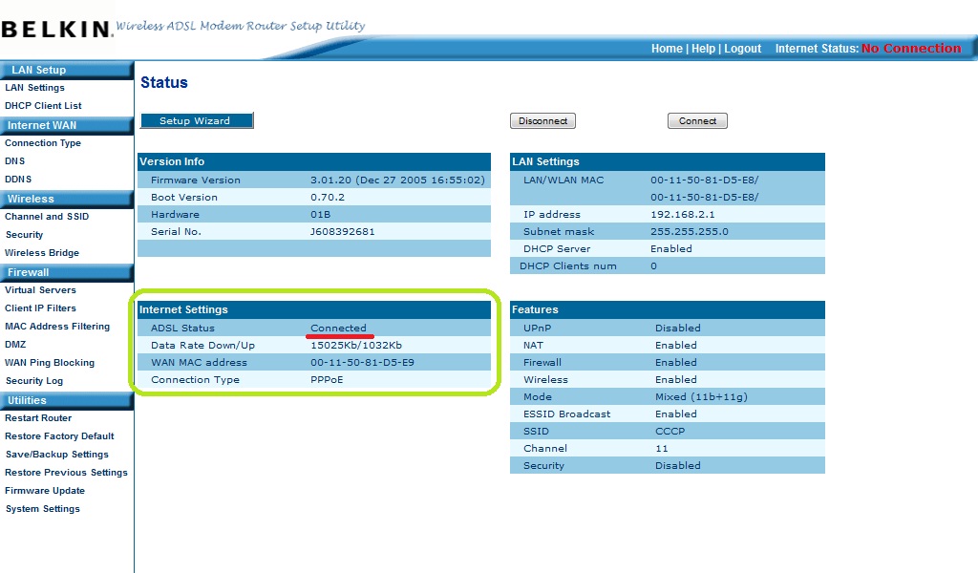
Task: Open Channel and SSID settings
Action: (47, 217)
